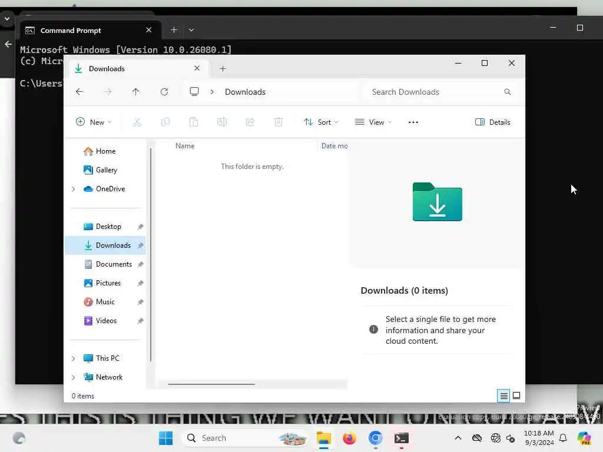Expand the OneDrive tree node
Screen dimensions: 603x452
[x=74, y=189]
